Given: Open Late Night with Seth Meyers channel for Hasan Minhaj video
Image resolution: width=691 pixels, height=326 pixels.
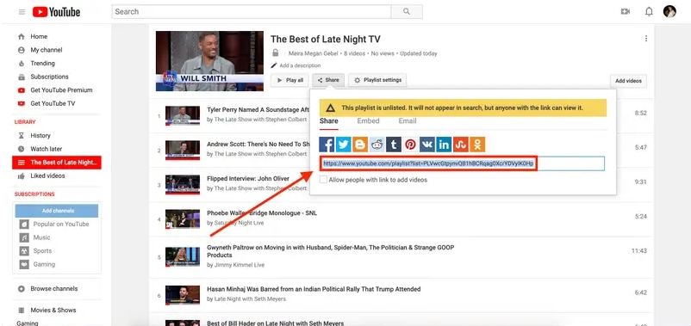Looking at the screenshot, I should 250,298.
